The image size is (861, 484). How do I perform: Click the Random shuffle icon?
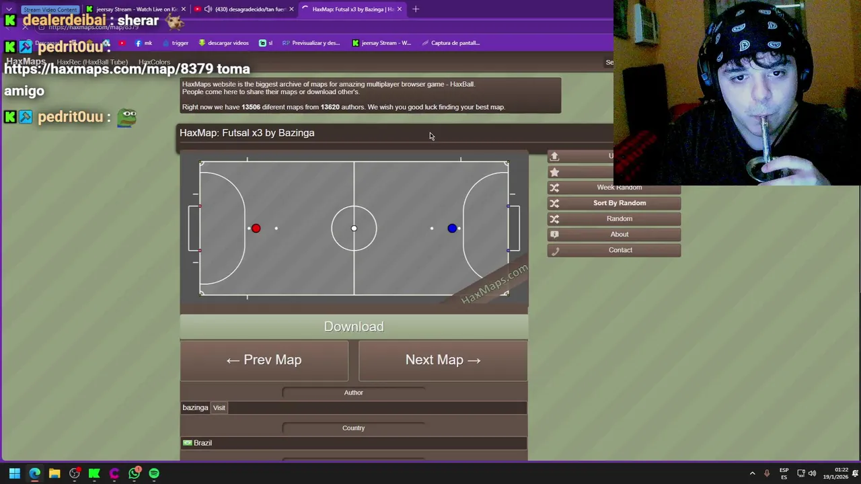coord(554,218)
